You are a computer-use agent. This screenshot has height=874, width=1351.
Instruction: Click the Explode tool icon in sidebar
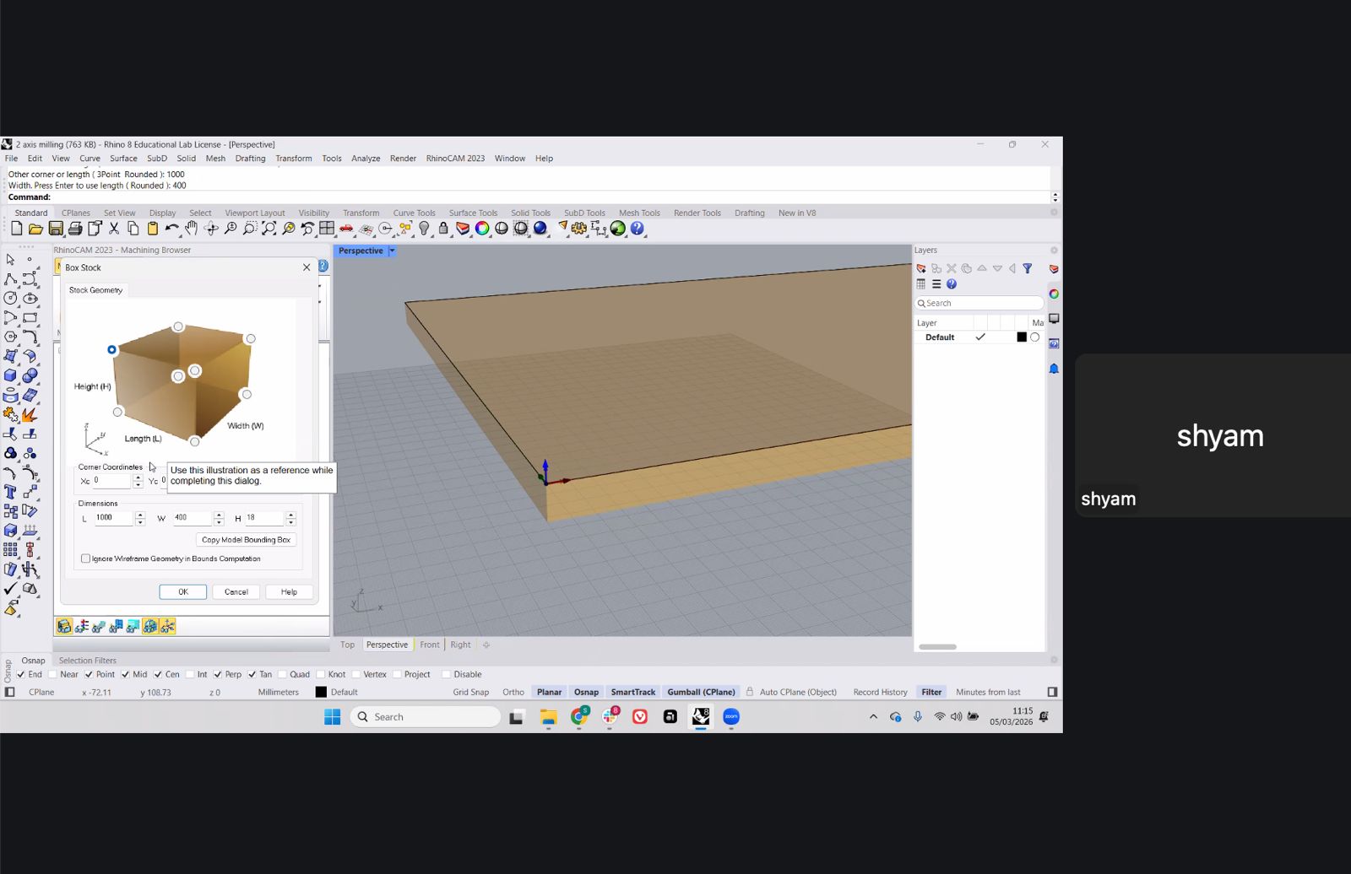coord(30,414)
